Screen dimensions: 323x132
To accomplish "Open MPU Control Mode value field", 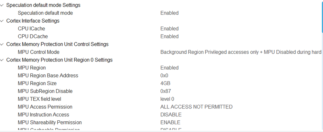I will click(241, 52).
